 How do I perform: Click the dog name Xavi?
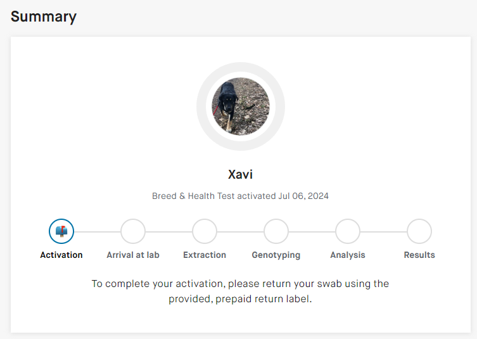tap(240, 174)
